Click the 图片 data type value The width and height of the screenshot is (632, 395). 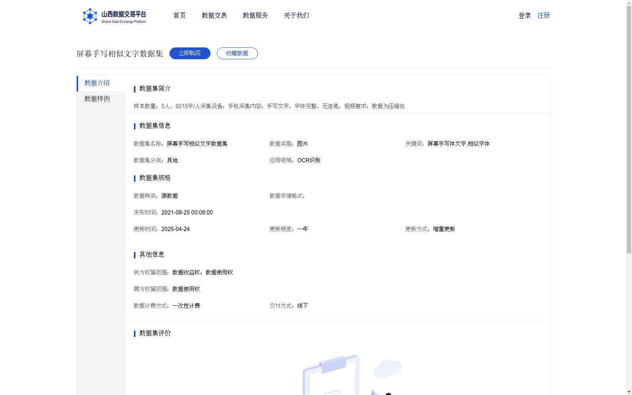pyautogui.click(x=303, y=144)
